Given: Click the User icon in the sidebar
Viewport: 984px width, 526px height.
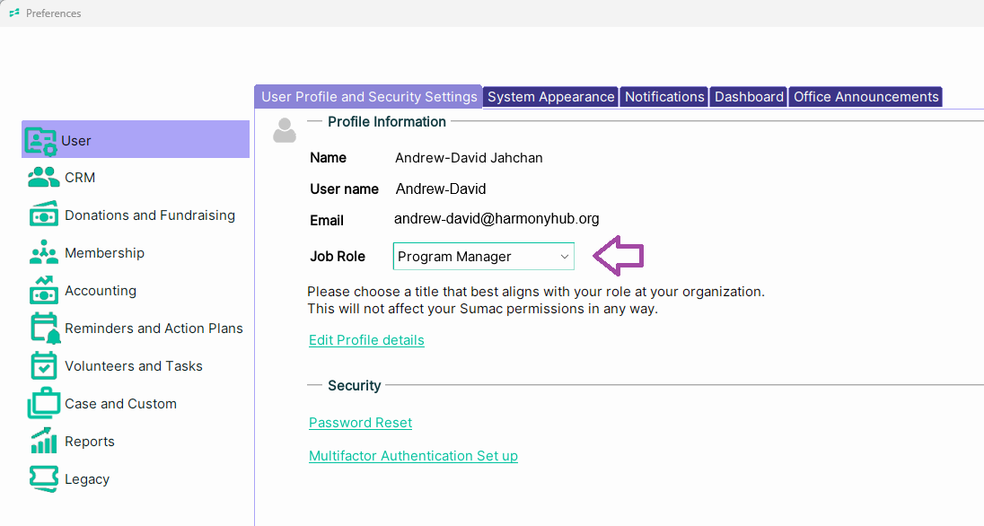Looking at the screenshot, I should click(x=41, y=141).
